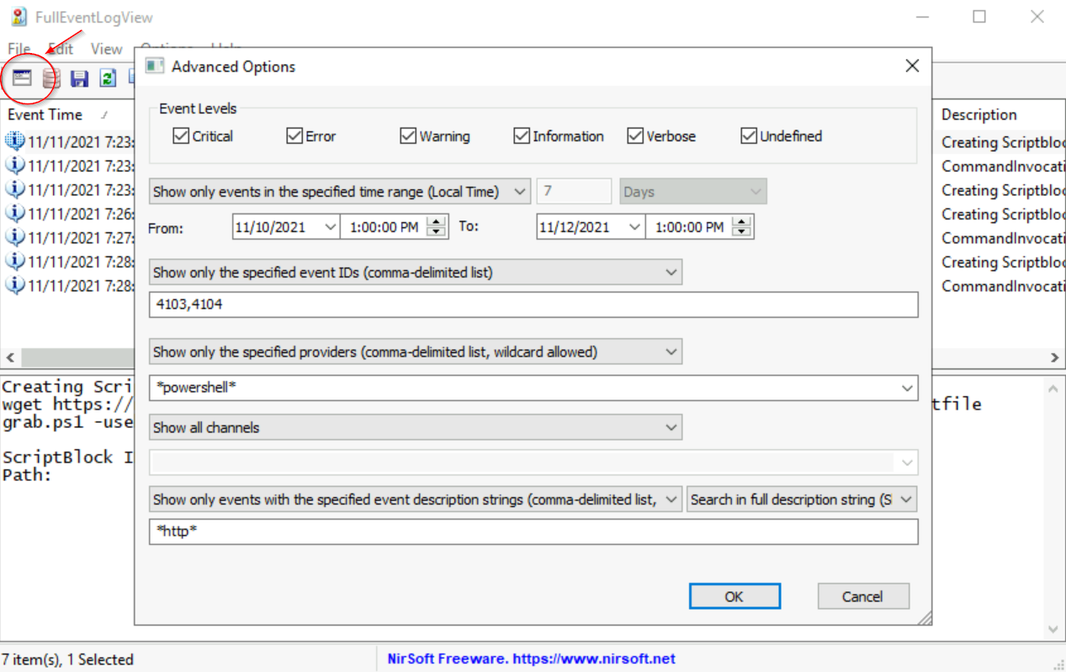Toggle the Warning checkbox
Viewport: 1066px width, 672px height.
(408, 136)
